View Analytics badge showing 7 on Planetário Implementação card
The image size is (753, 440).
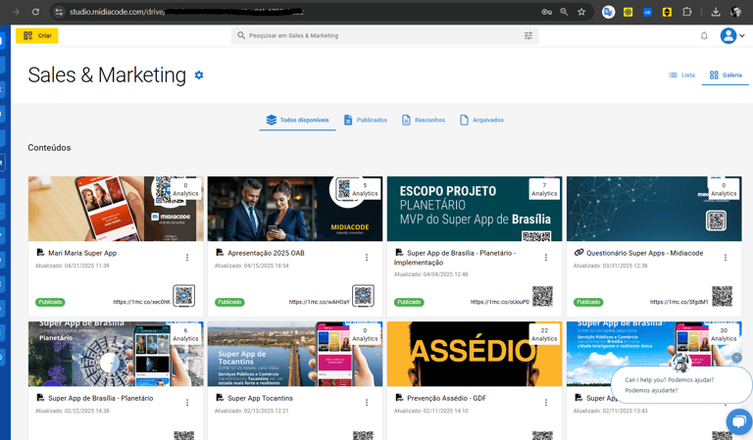(x=544, y=189)
